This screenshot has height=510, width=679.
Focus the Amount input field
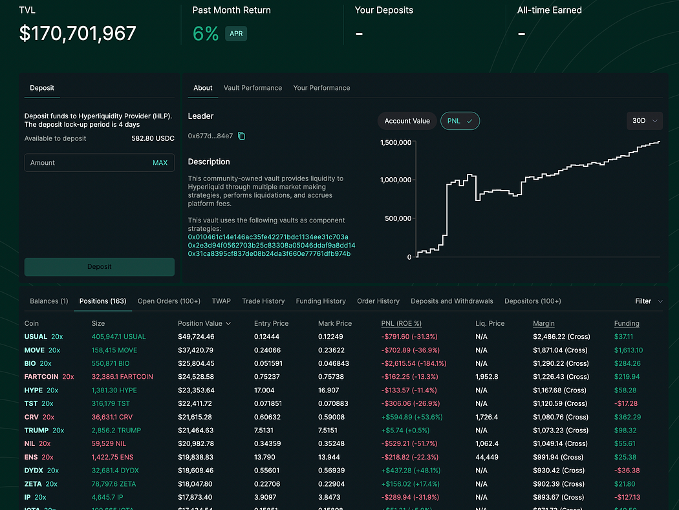click(99, 163)
